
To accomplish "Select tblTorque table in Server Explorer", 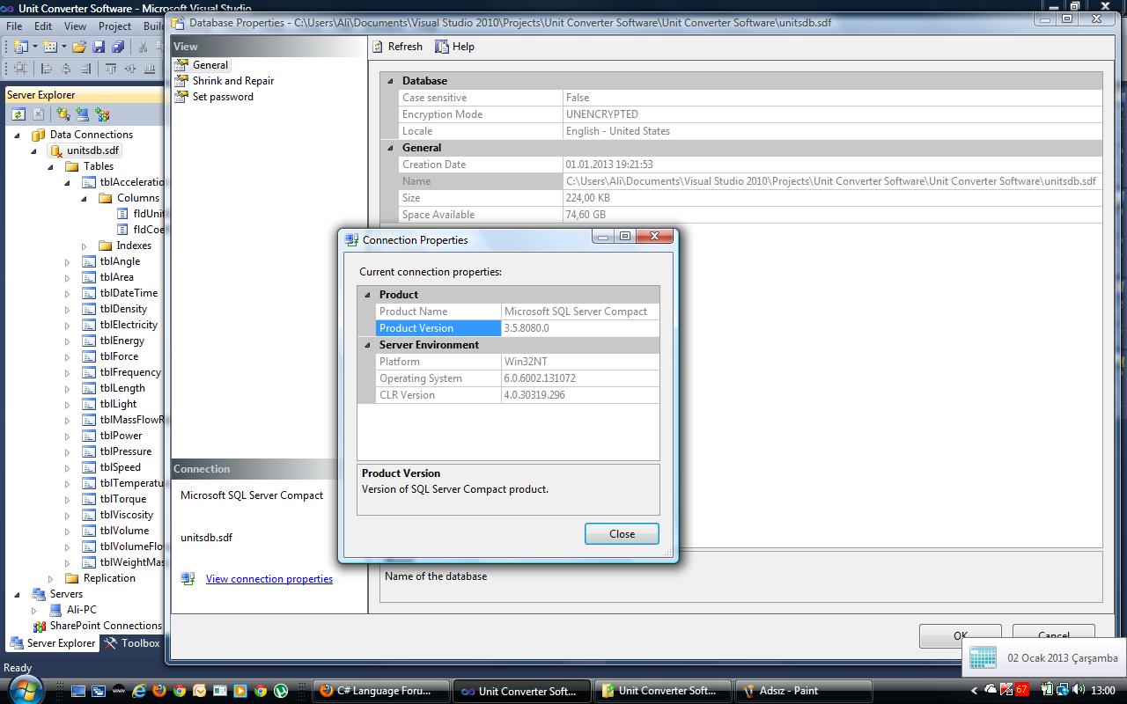I will (123, 499).
